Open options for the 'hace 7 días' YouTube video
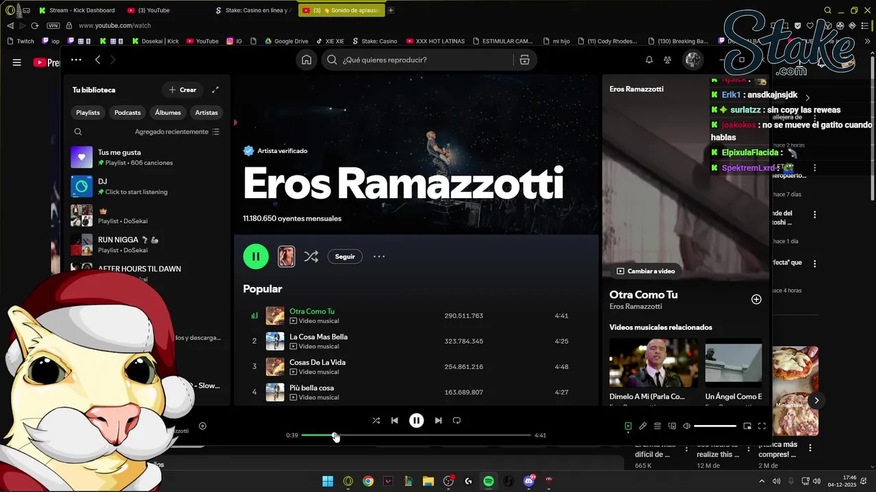The width and height of the screenshot is (876, 492). tap(814, 167)
